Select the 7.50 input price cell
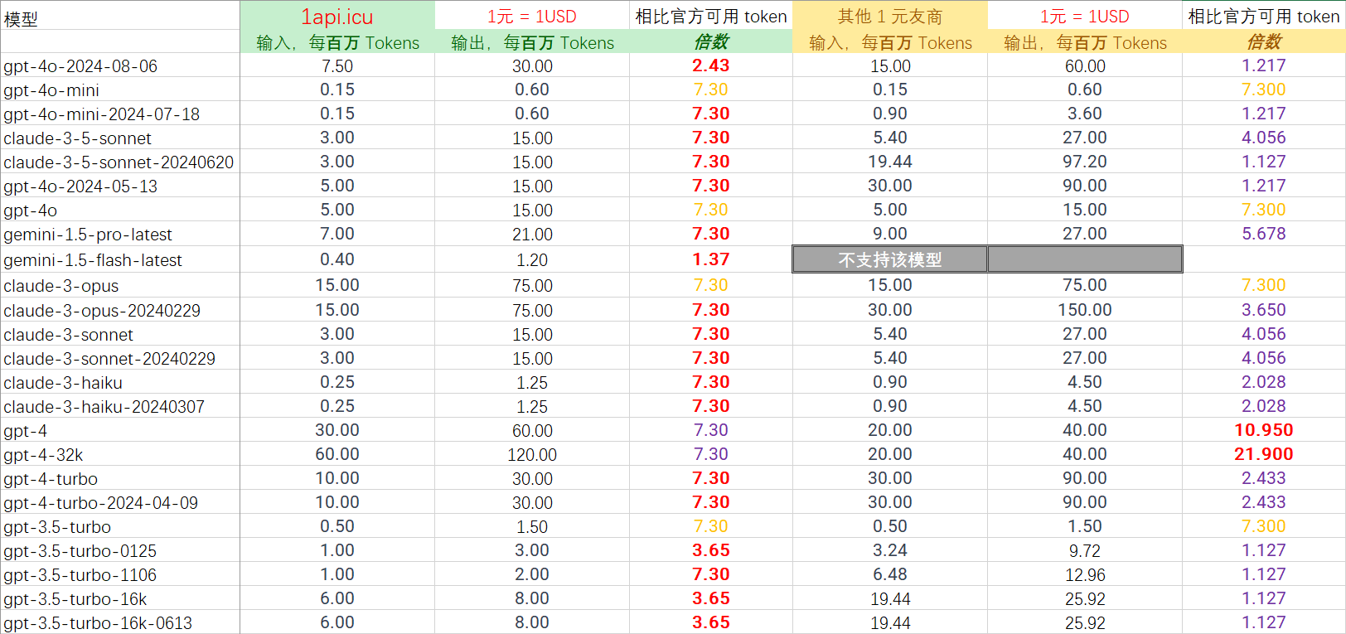The height and width of the screenshot is (634, 1346). click(x=337, y=65)
